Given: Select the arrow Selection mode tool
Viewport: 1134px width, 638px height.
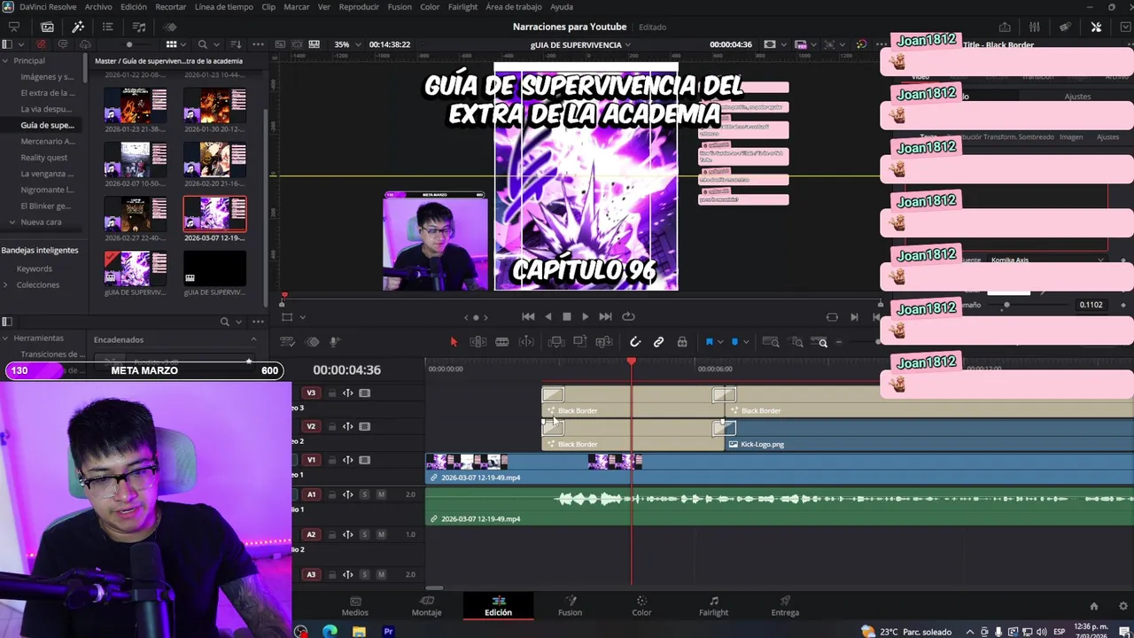Looking at the screenshot, I should pyautogui.click(x=454, y=342).
